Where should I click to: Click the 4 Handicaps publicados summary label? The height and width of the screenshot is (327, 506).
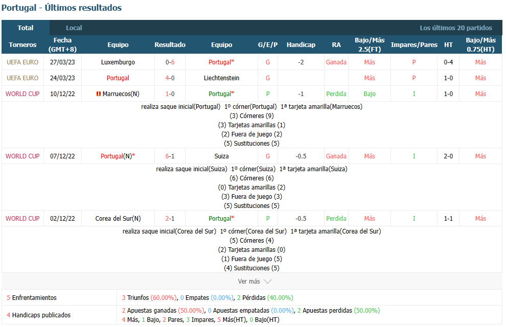click(x=38, y=315)
